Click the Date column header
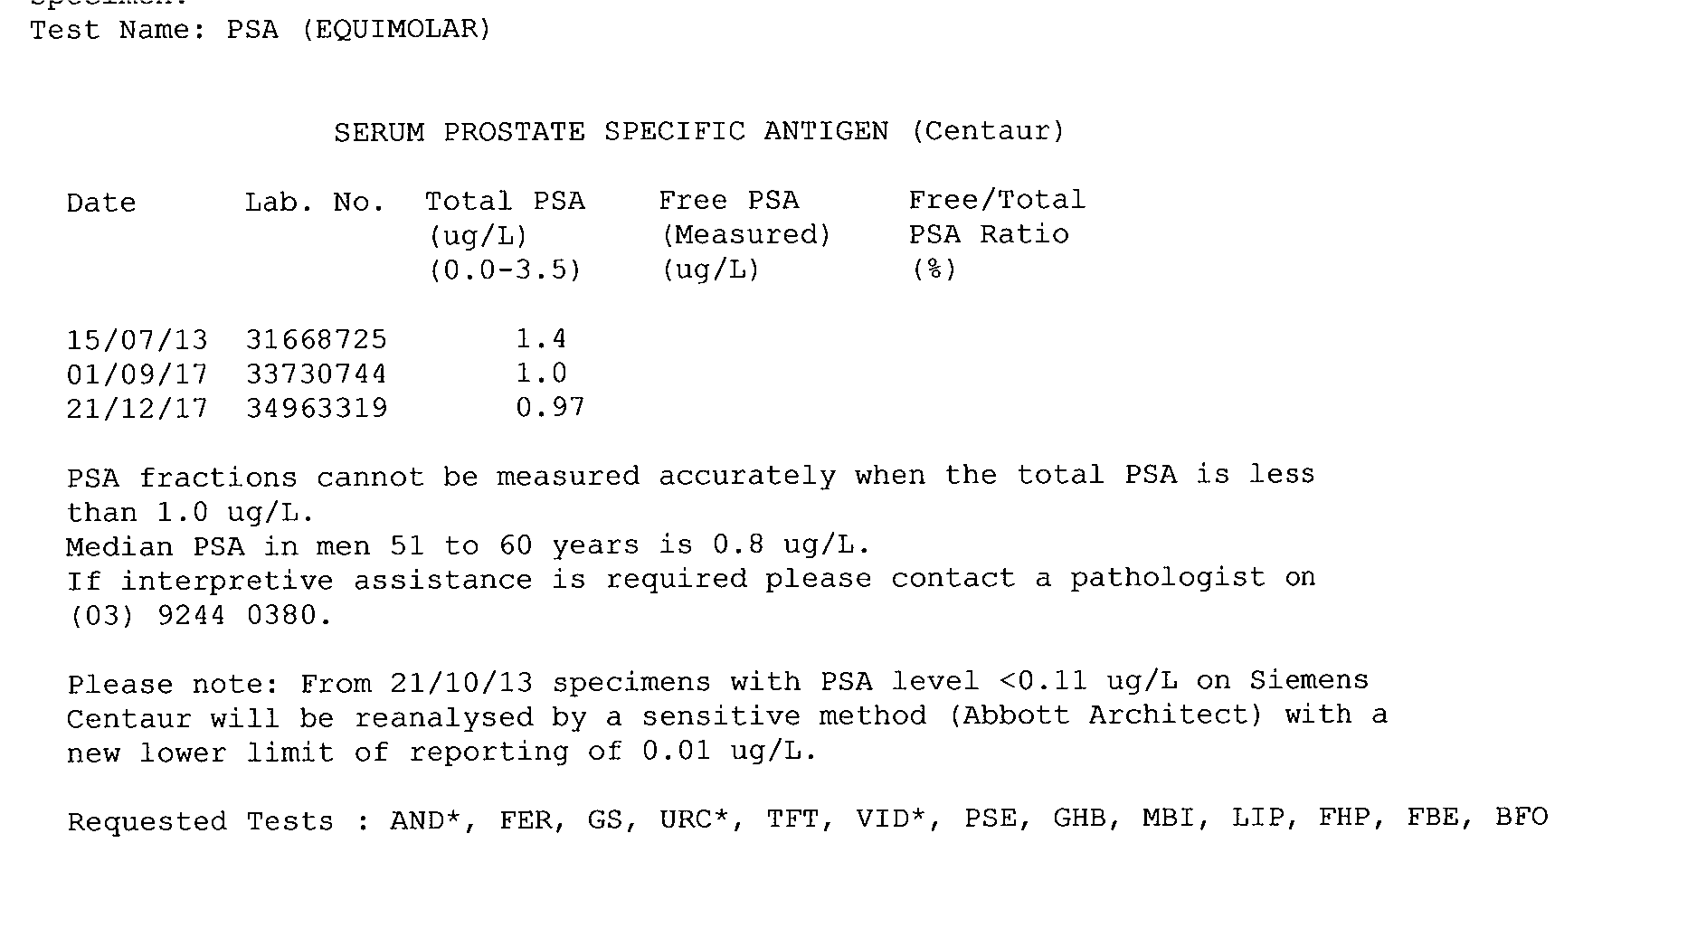This screenshot has width=1697, height=947. [x=100, y=203]
